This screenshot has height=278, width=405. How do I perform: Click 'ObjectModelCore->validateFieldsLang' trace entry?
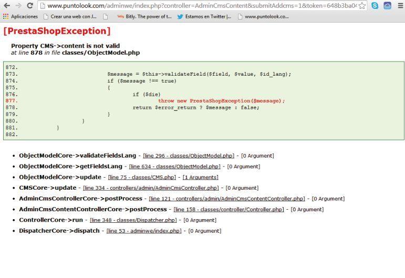pyautogui.click(x=78, y=156)
